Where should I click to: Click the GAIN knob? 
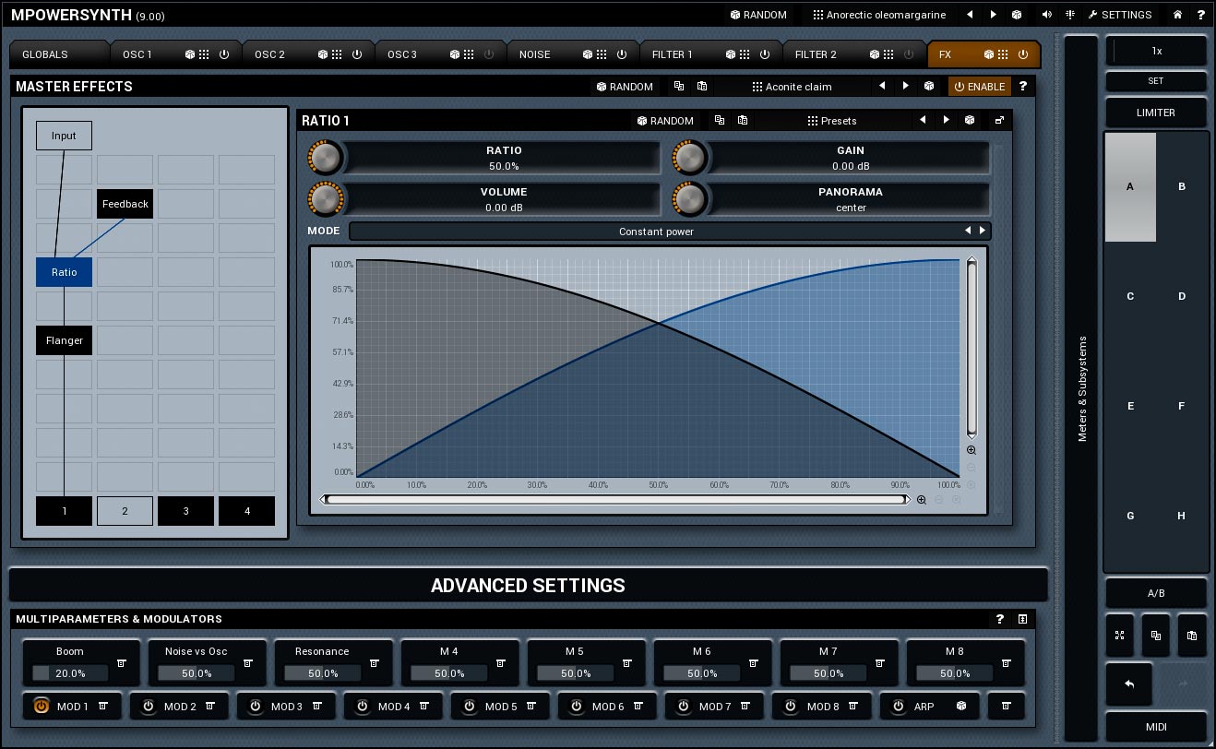tap(689, 158)
